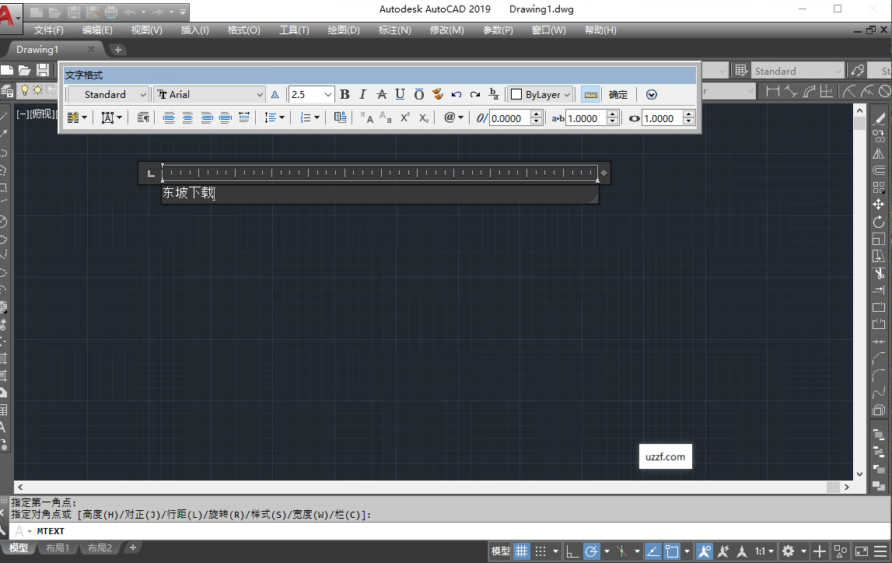Image resolution: width=892 pixels, height=563 pixels.
Task: Open the ByLayer color selector
Action: (x=540, y=94)
